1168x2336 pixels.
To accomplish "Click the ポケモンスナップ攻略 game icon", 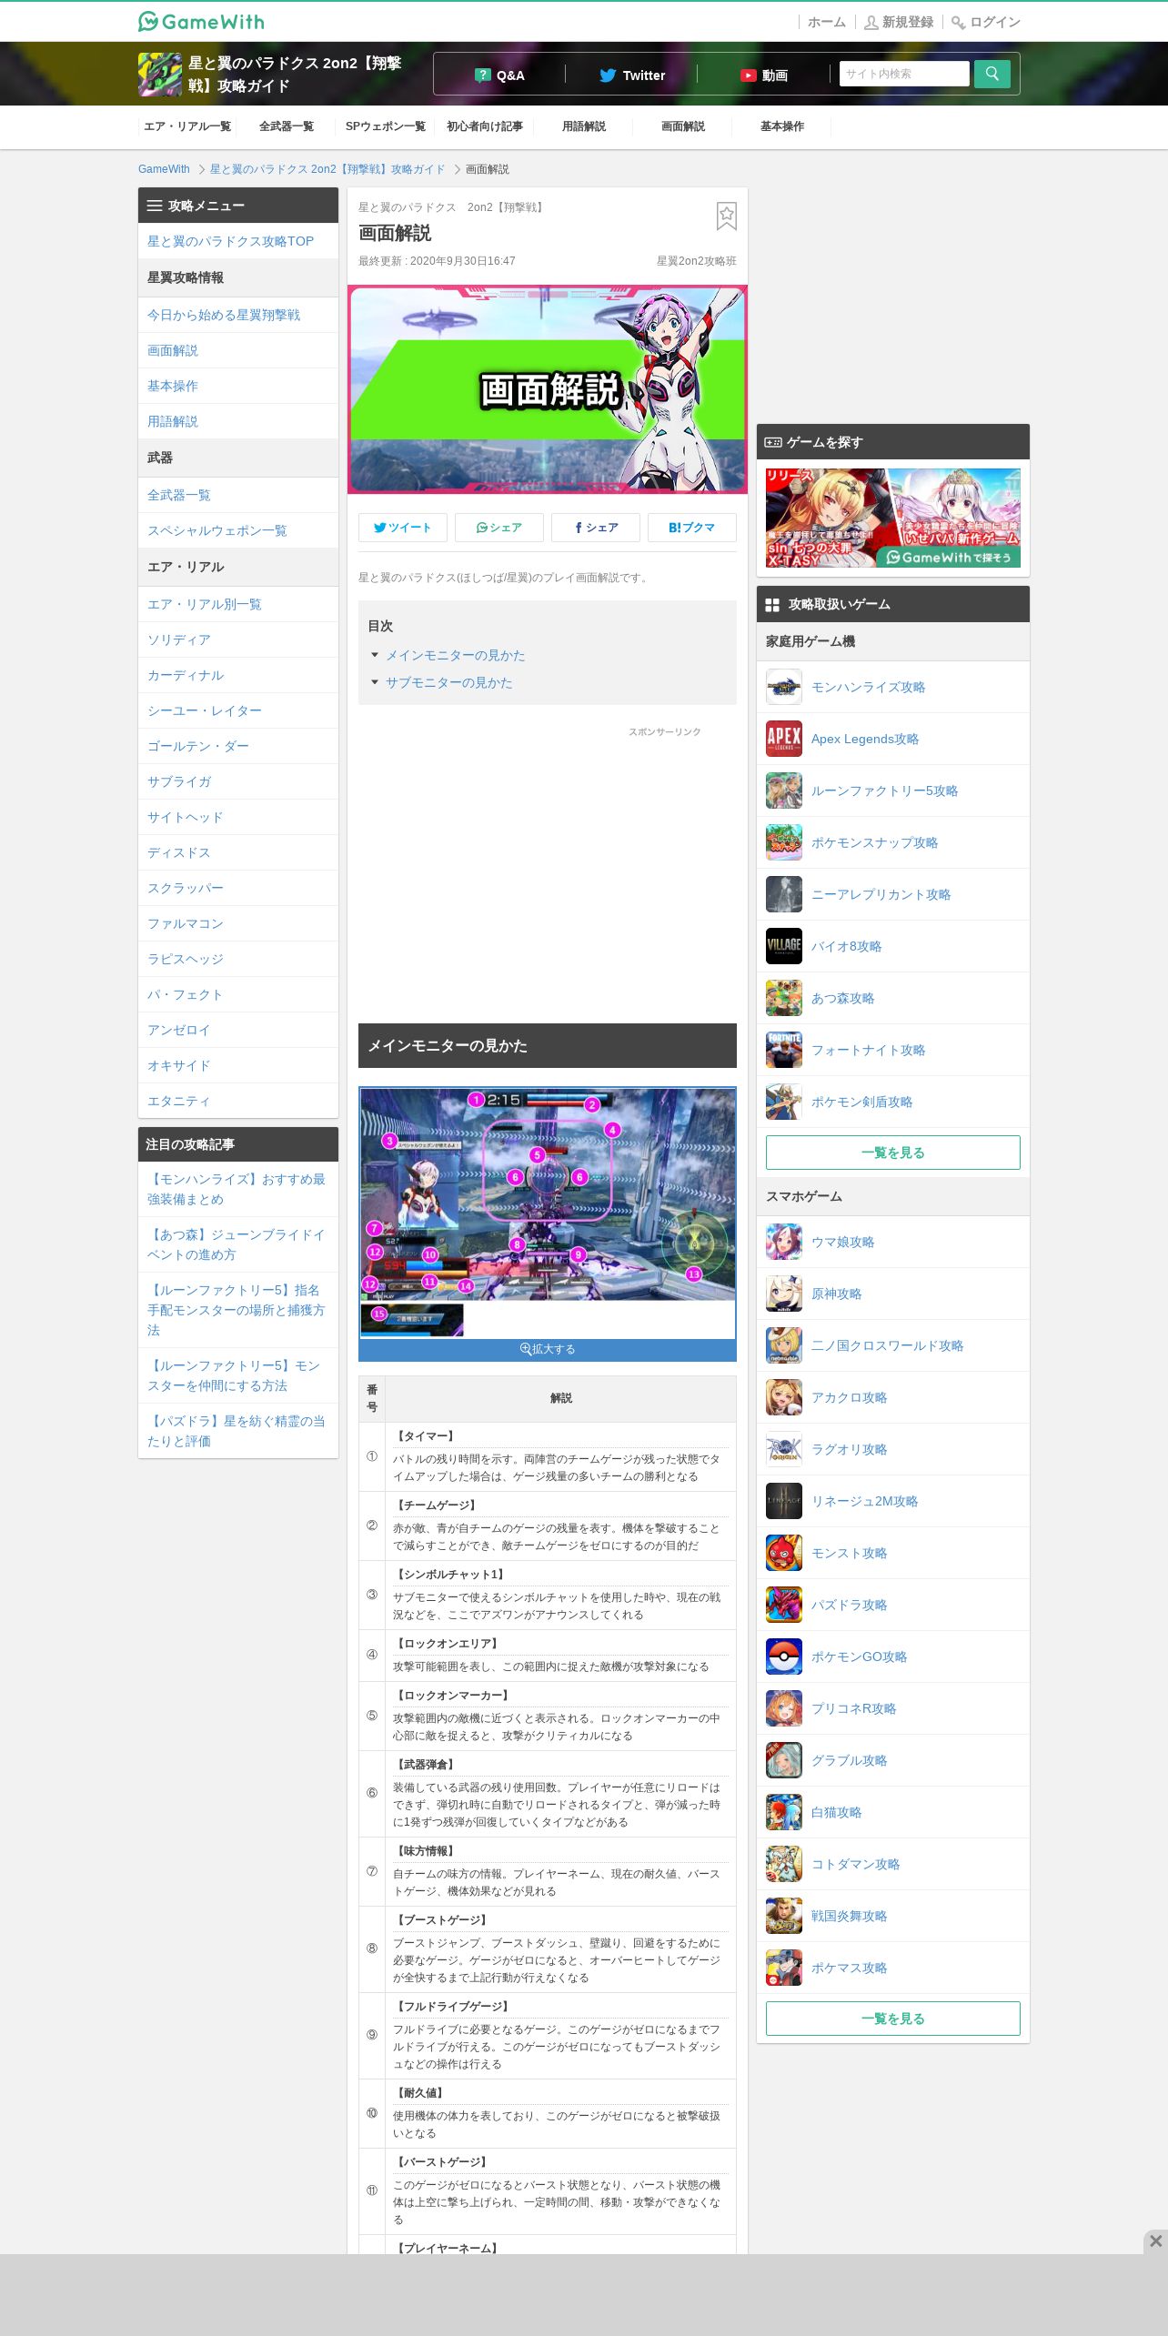I will pos(784,842).
